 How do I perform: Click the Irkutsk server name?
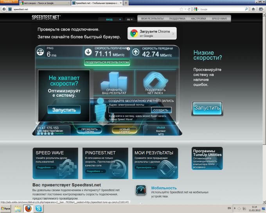(161, 127)
